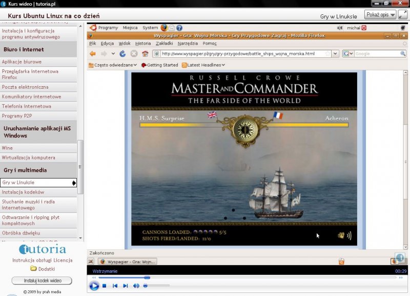Open the Pokaż opis dropdown

pos(380,15)
